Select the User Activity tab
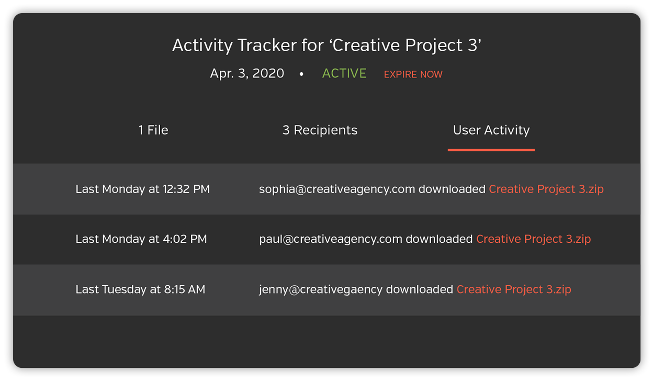654x382 pixels. point(491,130)
